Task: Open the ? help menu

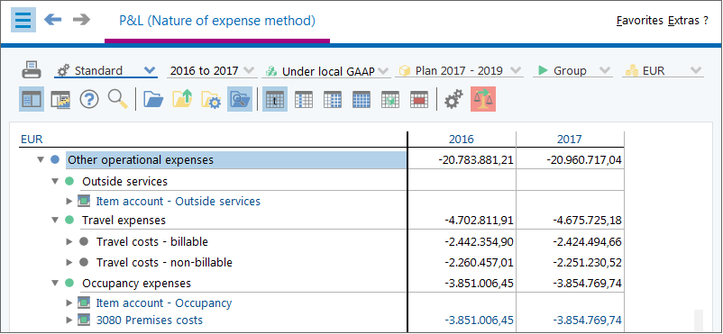Action: [x=706, y=21]
